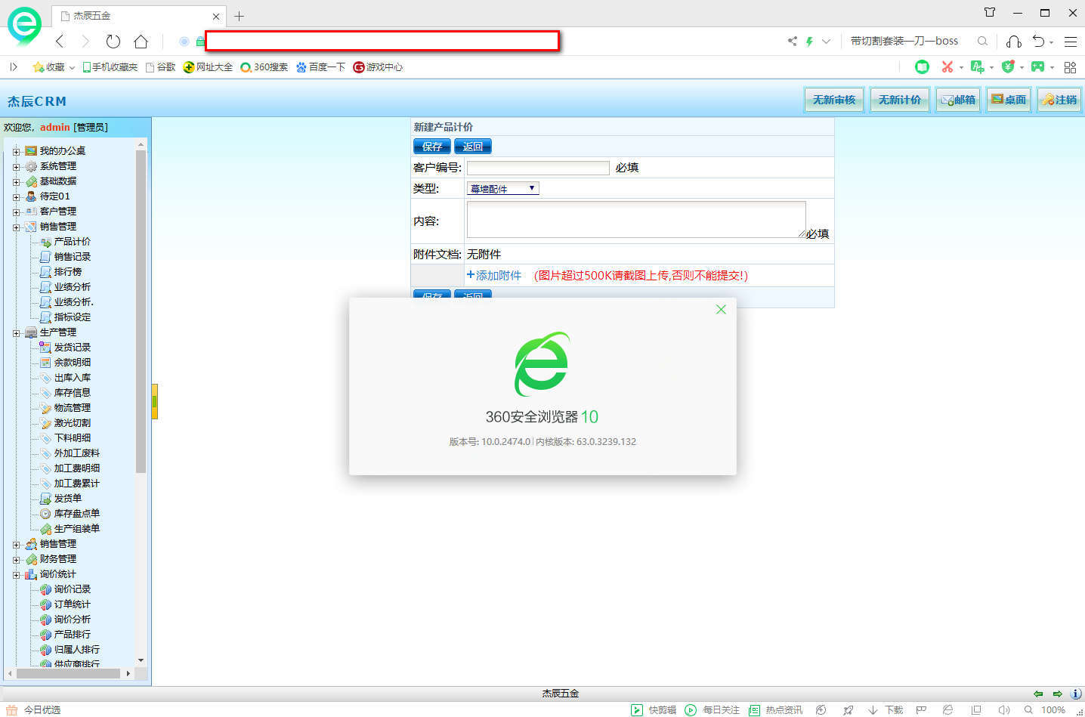Click the 内容 text area
1085x717 pixels.
pos(636,219)
